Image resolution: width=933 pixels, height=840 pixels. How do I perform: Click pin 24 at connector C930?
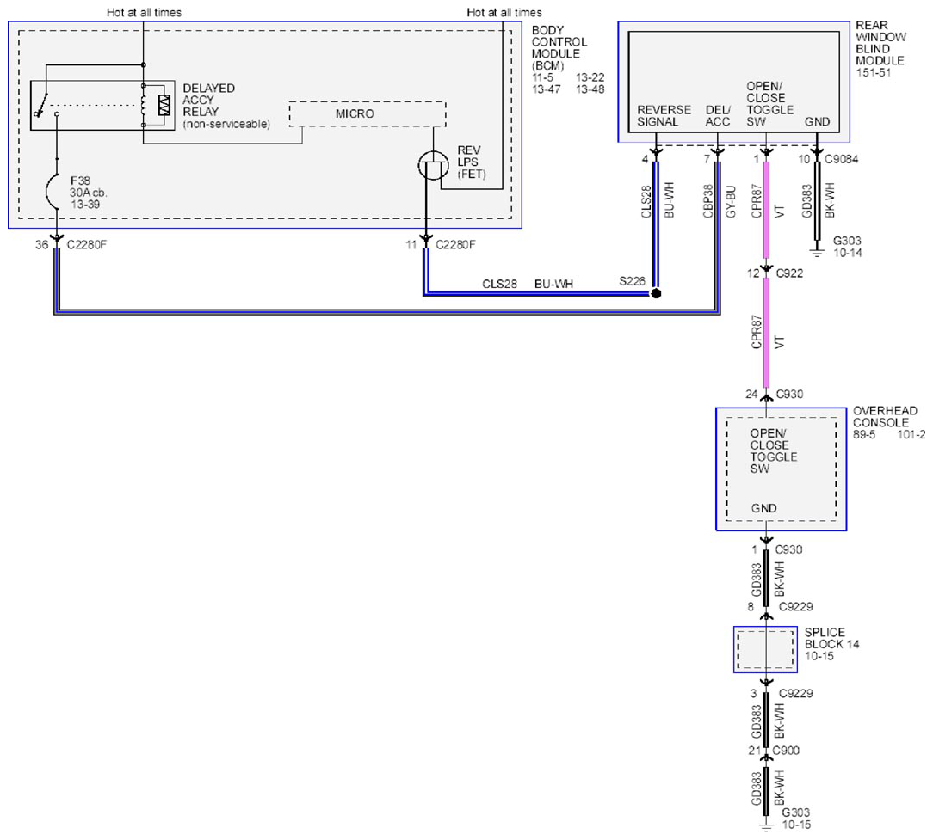tap(751, 394)
